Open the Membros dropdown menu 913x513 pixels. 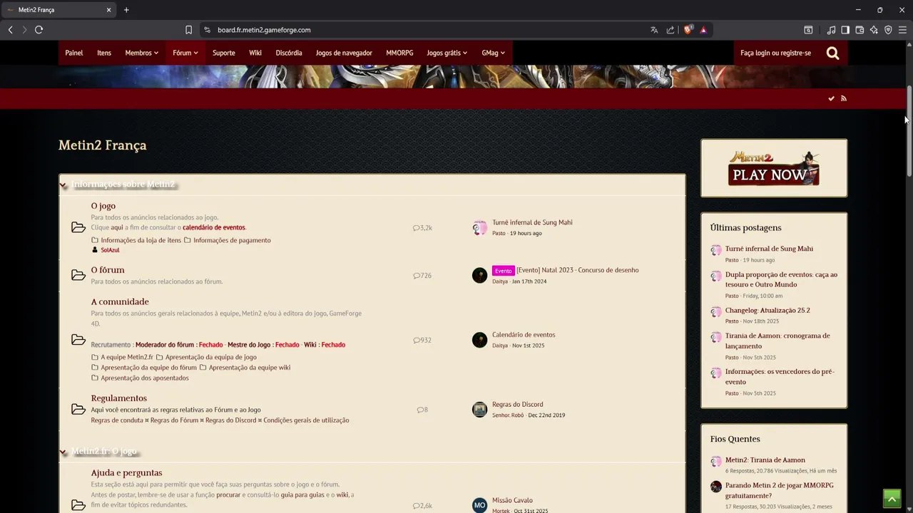click(x=142, y=53)
